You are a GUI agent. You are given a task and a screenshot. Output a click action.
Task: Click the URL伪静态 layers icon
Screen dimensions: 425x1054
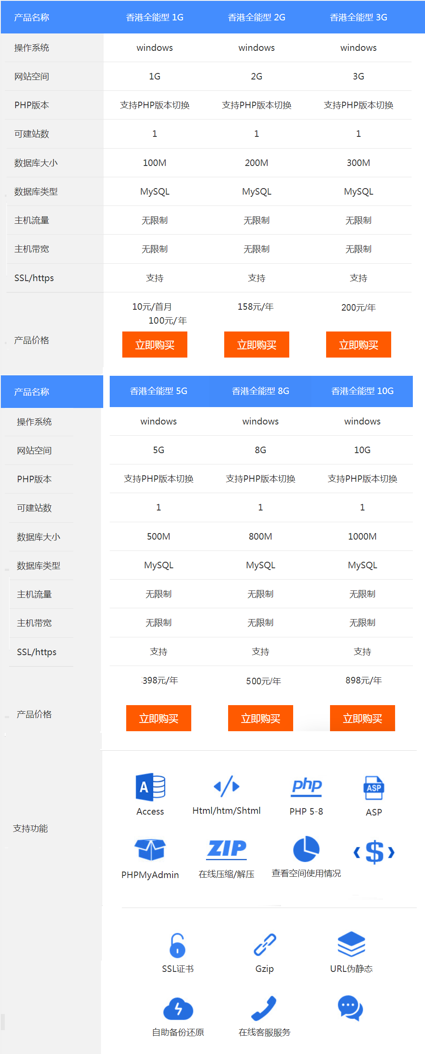(x=351, y=945)
